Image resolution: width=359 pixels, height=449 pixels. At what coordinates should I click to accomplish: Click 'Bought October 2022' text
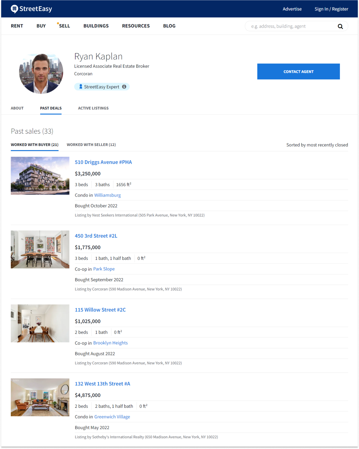(96, 206)
